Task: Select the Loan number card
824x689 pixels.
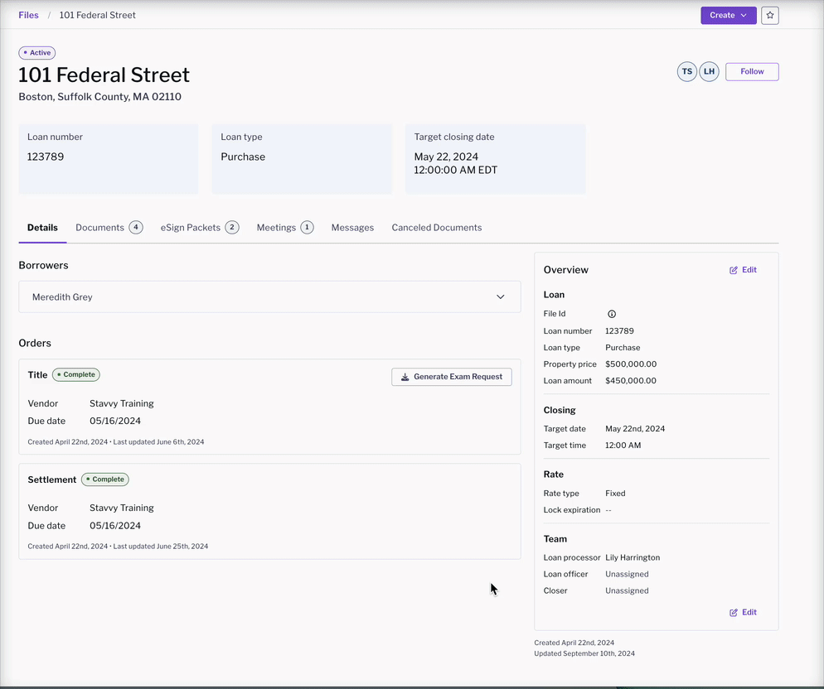Action: tap(109, 159)
